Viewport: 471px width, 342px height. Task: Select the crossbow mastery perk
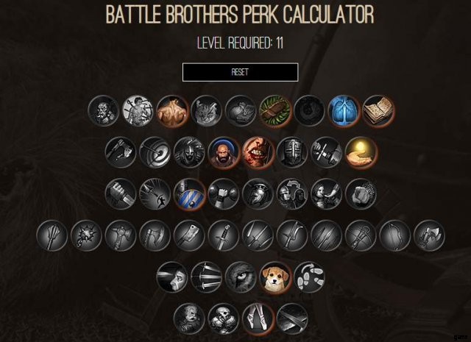[x=361, y=235]
